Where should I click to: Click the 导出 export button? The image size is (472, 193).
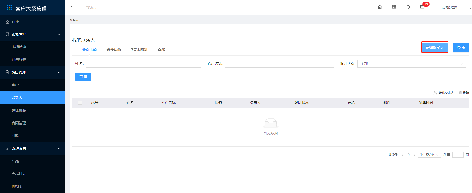pos(461,48)
